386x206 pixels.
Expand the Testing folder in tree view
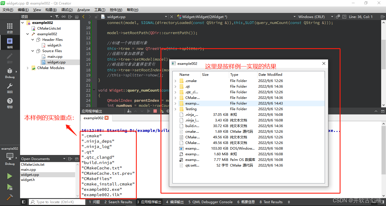pyautogui.click(x=175, y=109)
